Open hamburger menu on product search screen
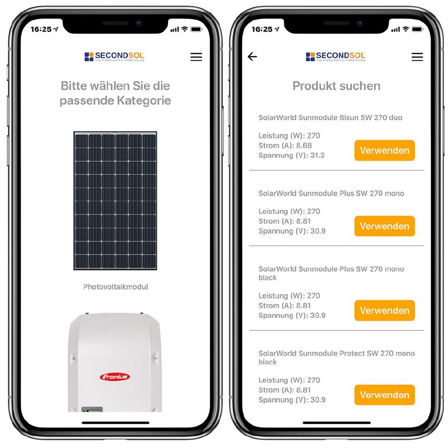 [x=417, y=56]
